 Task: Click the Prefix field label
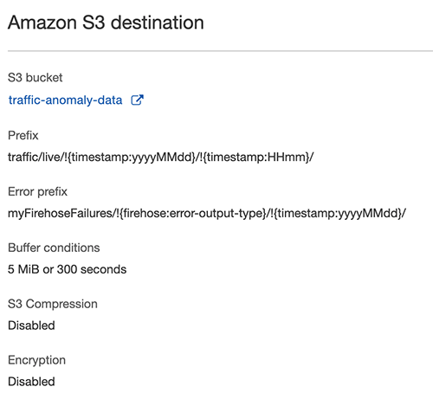(23, 135)
